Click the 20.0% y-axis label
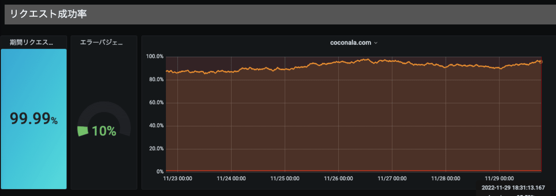Image resolution: width=556 pixels, height=196 pixels. point(155,149)
